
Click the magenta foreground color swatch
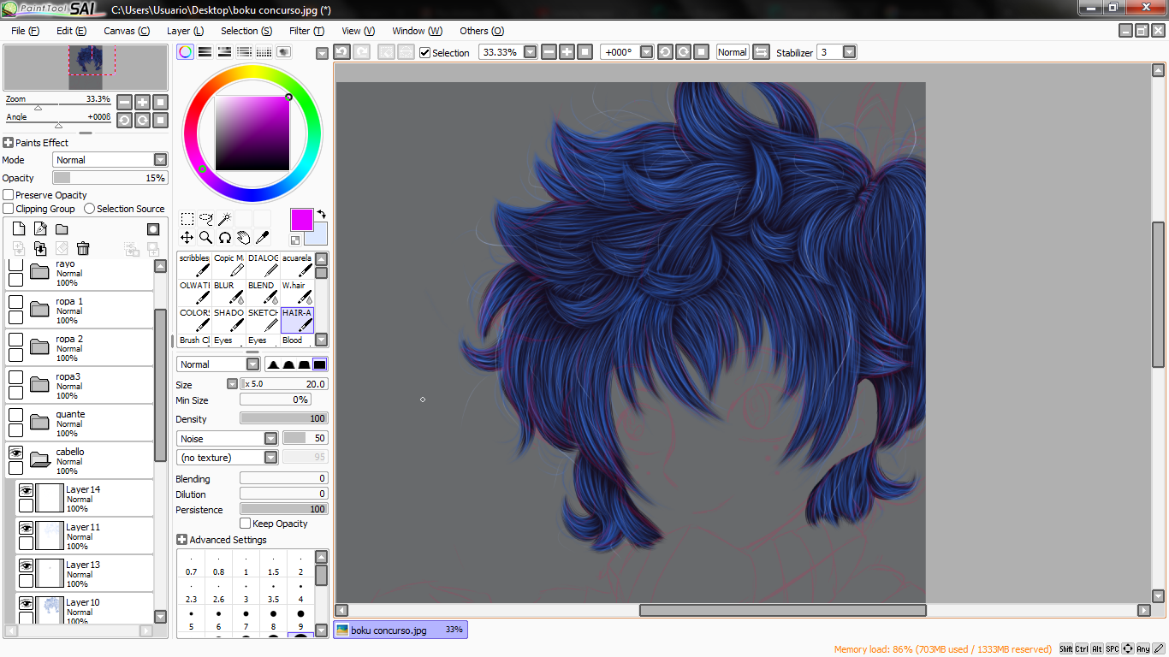(x=302, y=220)
